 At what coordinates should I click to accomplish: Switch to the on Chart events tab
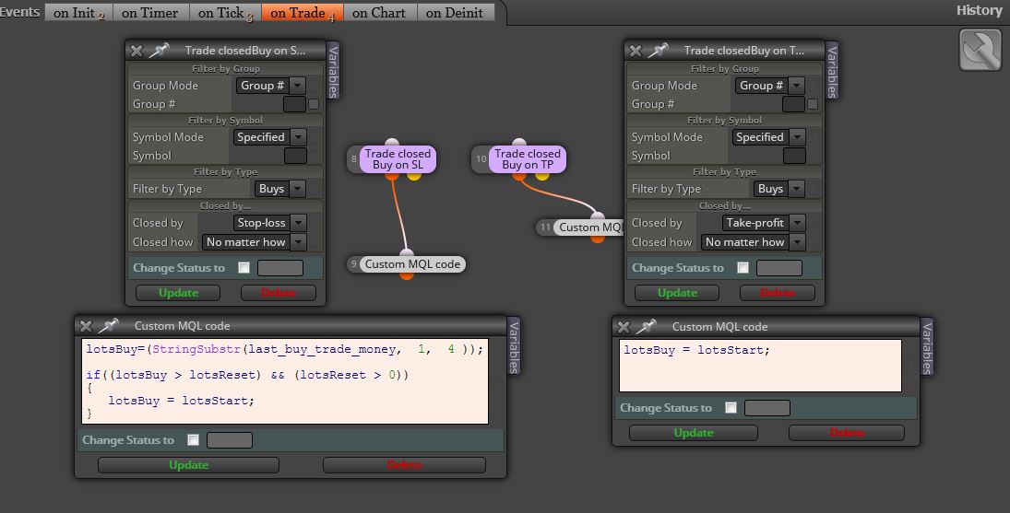379,12
